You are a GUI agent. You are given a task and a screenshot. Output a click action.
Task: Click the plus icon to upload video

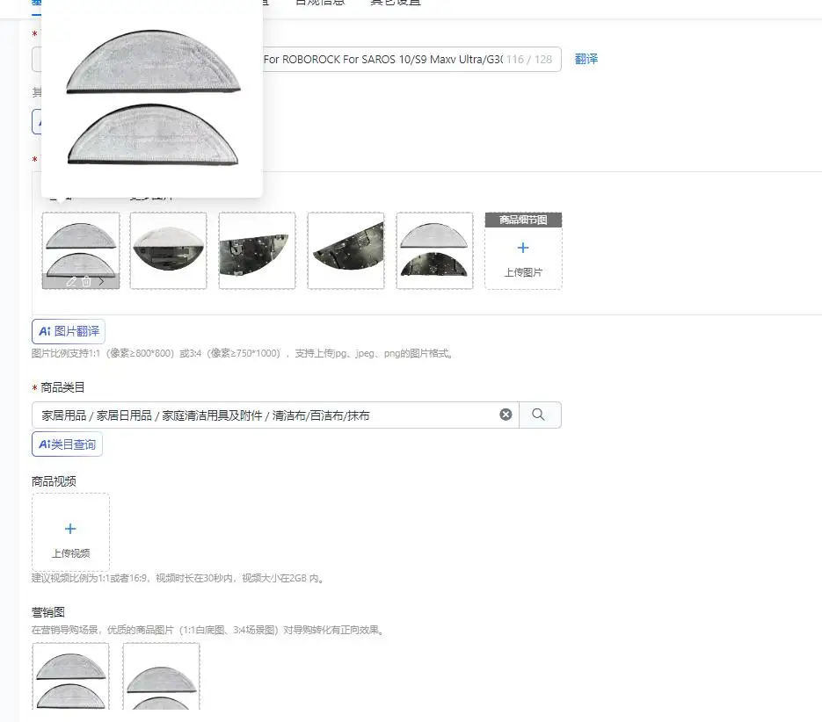(70, 529)
